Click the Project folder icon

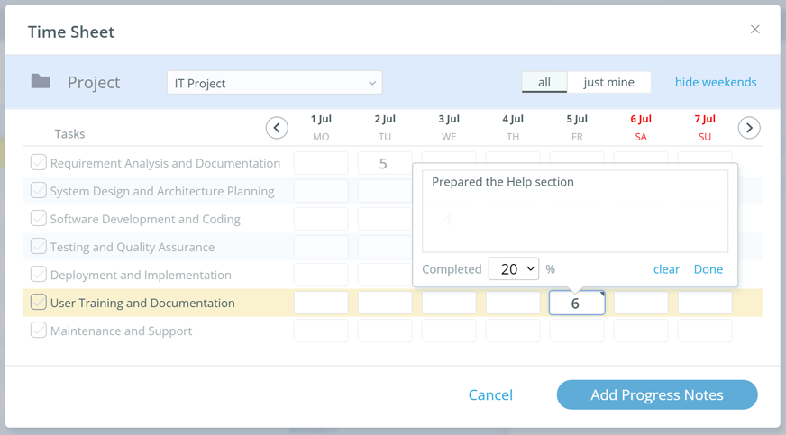[x=41, y=82]
